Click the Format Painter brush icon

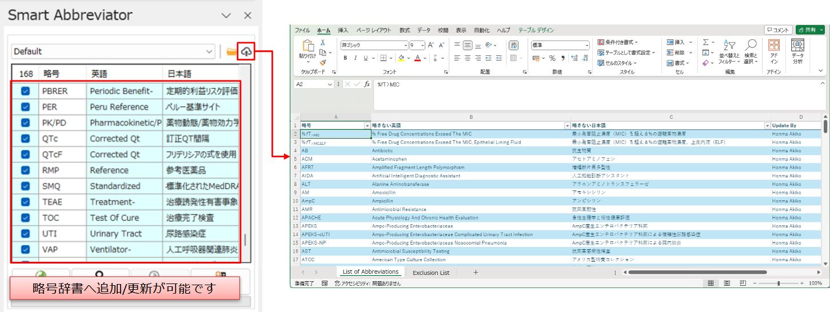323,62
